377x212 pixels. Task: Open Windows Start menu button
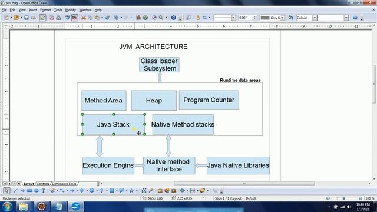7,207
